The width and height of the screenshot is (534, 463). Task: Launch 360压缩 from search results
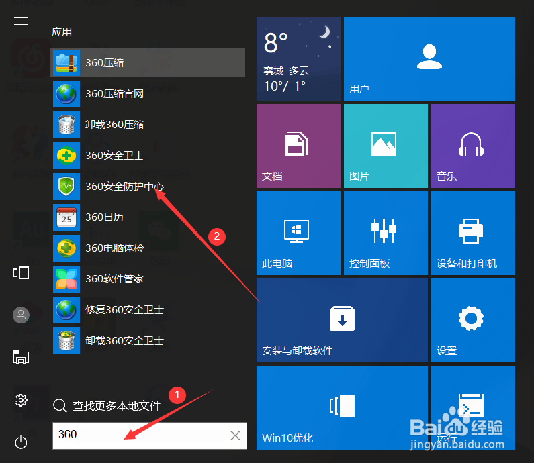pos(148,62)
